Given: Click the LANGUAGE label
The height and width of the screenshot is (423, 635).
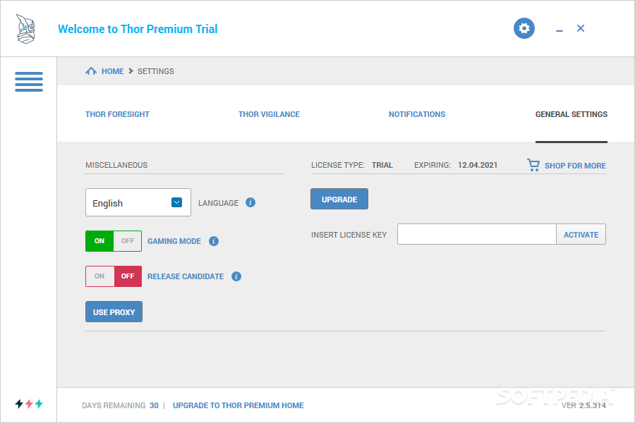Looking at the screenshot, I should coord(218,203).
